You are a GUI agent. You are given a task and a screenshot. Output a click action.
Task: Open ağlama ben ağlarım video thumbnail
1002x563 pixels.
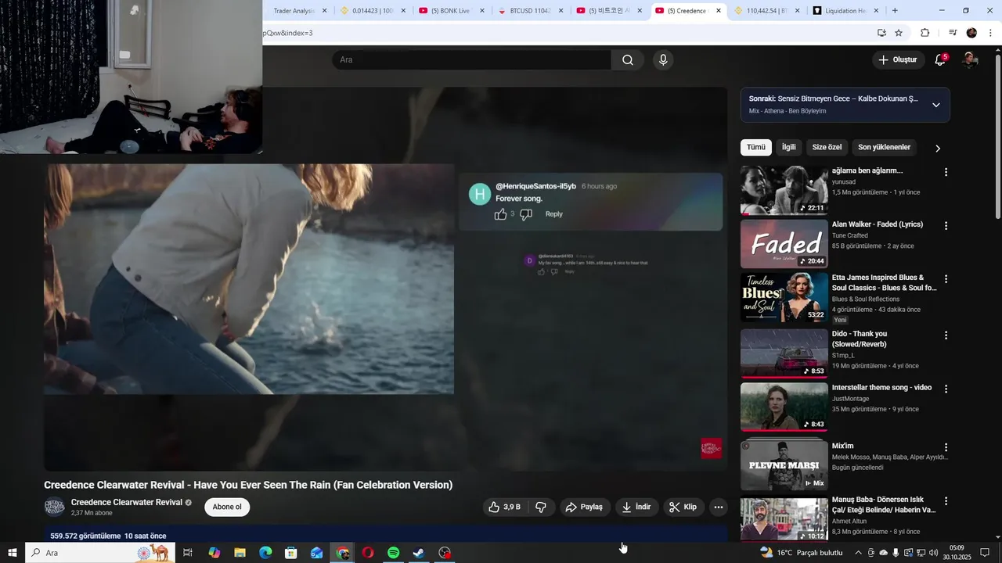(784, 190)
